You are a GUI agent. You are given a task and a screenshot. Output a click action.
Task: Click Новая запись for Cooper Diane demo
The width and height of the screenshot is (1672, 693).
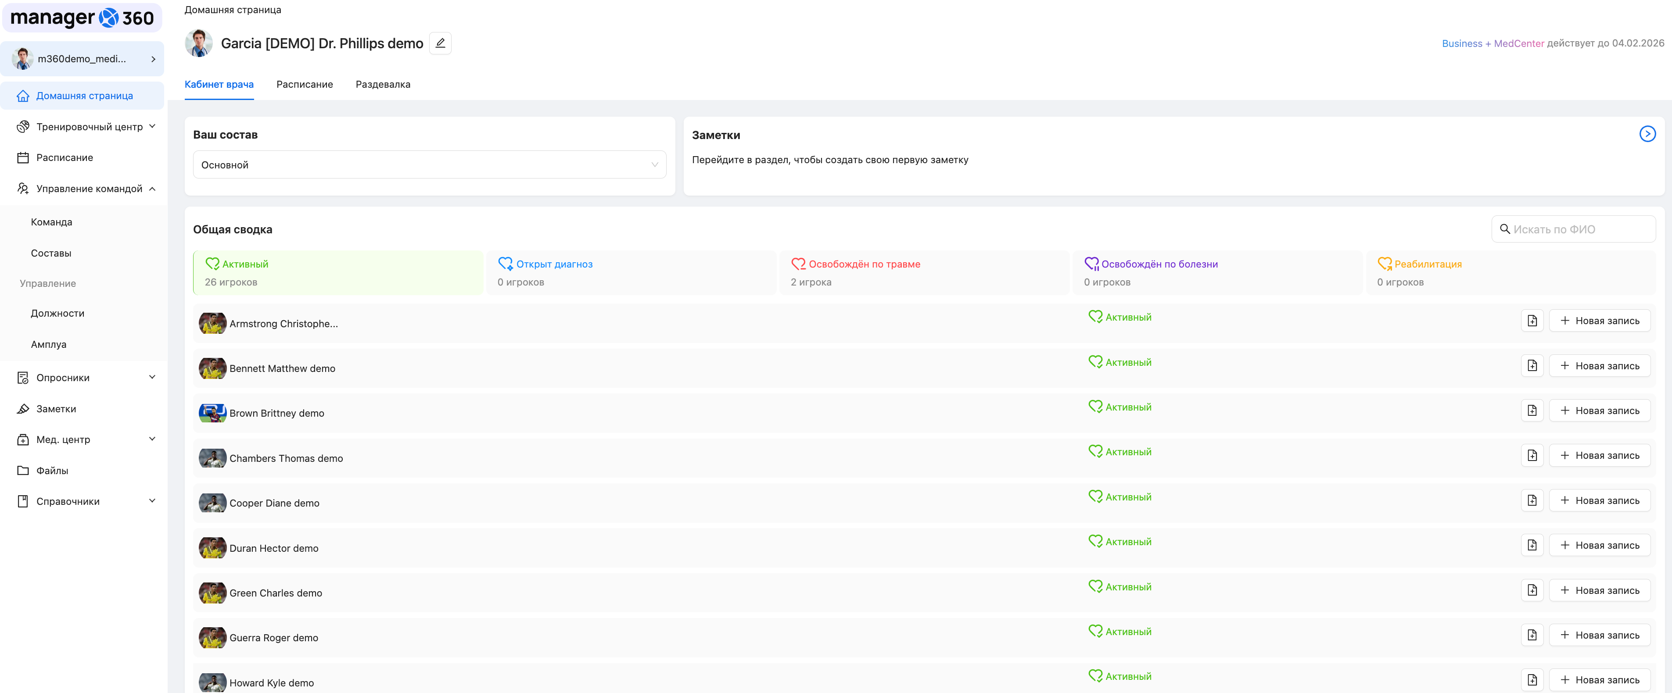(1599, 500)
